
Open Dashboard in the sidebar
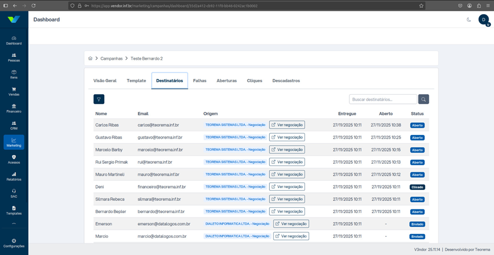14,41
